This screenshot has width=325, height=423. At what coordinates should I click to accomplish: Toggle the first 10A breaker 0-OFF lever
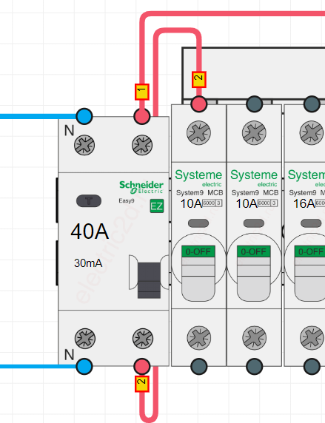(198, 273)
